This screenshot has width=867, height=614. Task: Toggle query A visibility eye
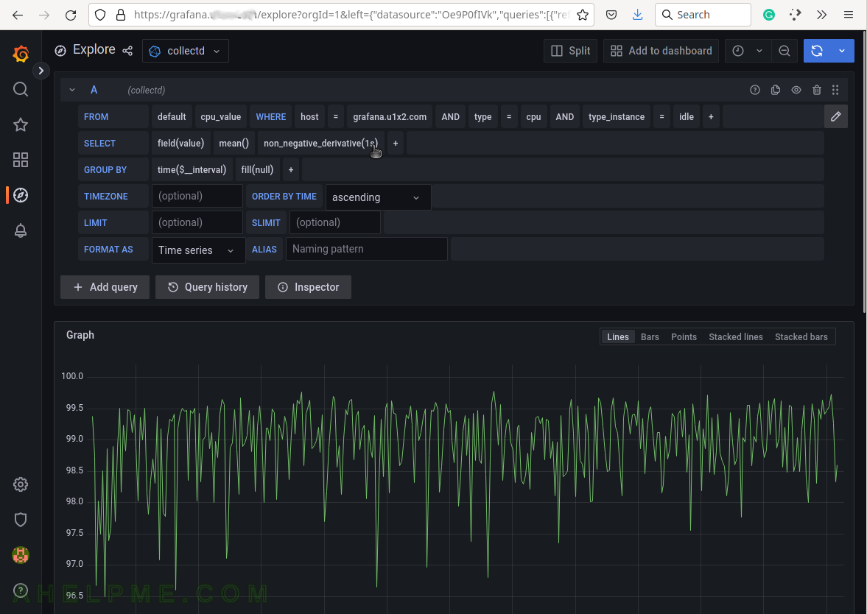coord(796,90)
